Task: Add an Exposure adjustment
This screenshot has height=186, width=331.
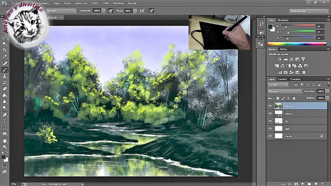Action: point(297,59)
